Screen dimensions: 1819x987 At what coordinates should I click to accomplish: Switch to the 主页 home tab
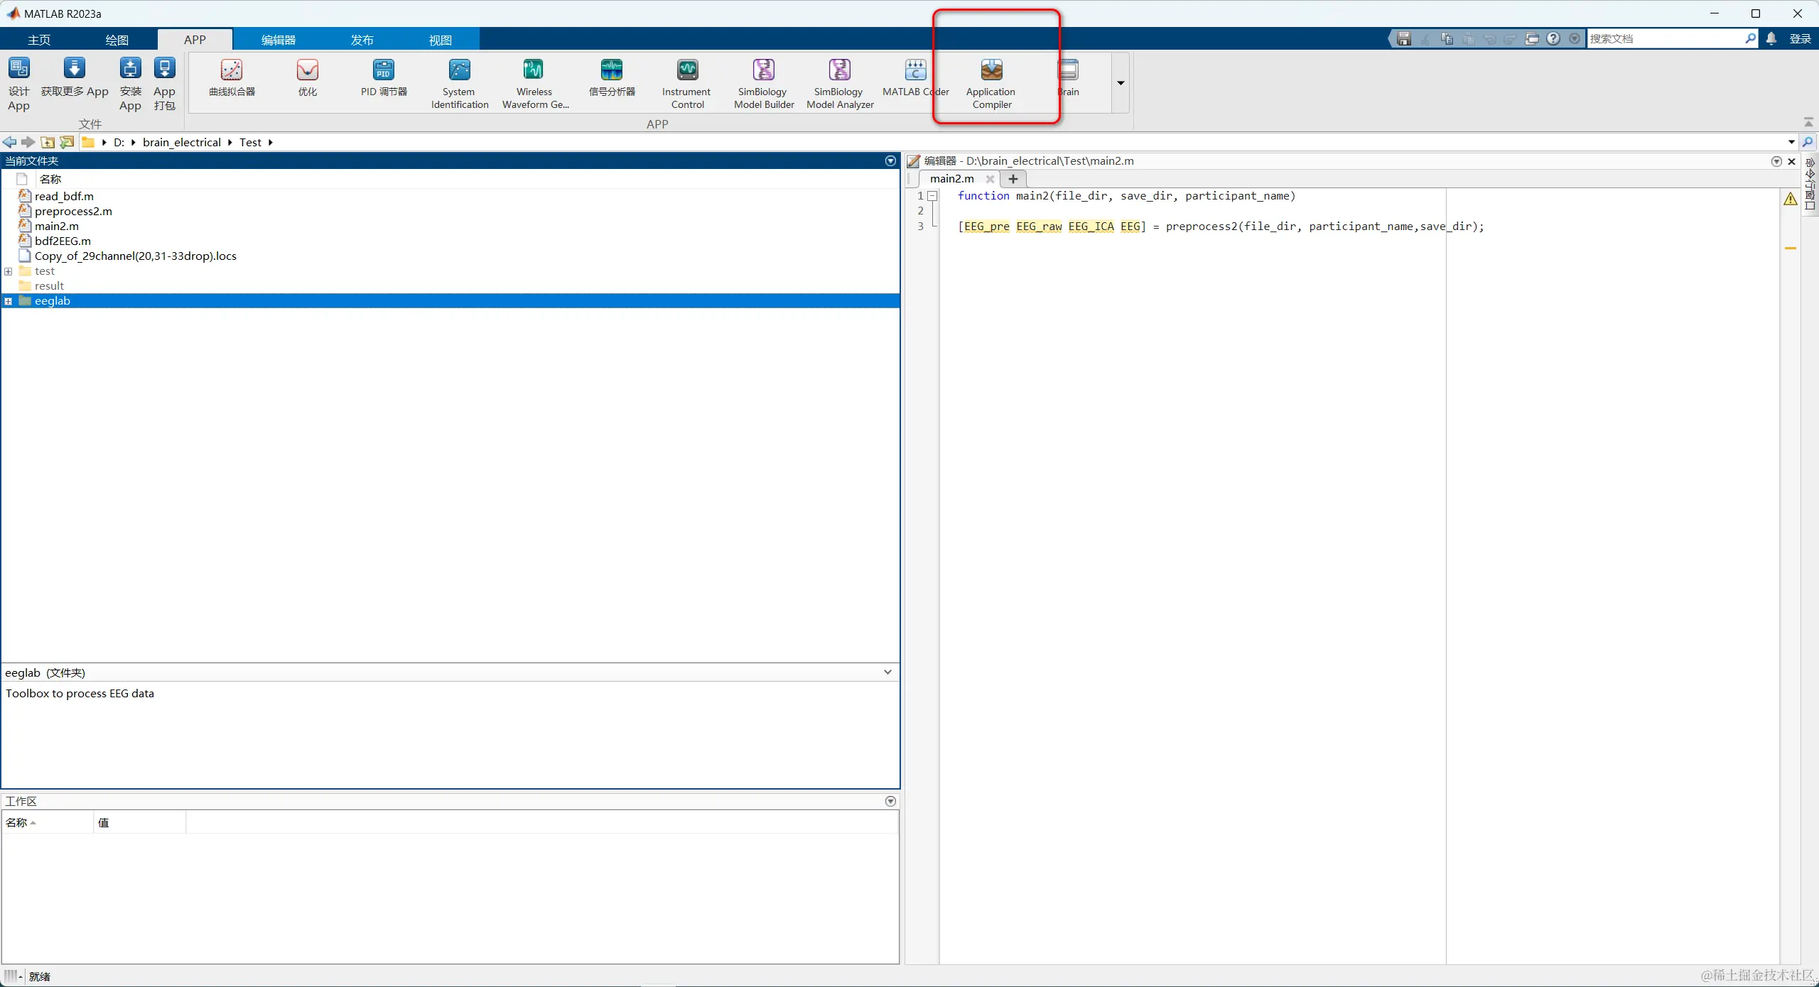[39, 40]
